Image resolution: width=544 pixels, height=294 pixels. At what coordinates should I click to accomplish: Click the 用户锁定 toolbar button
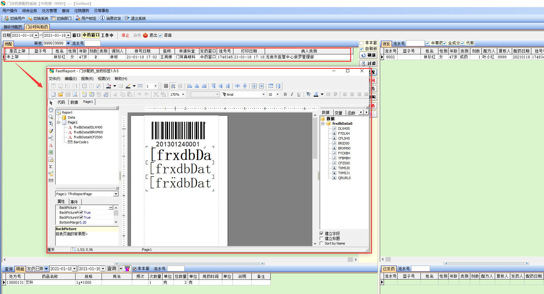coord(86,19)
